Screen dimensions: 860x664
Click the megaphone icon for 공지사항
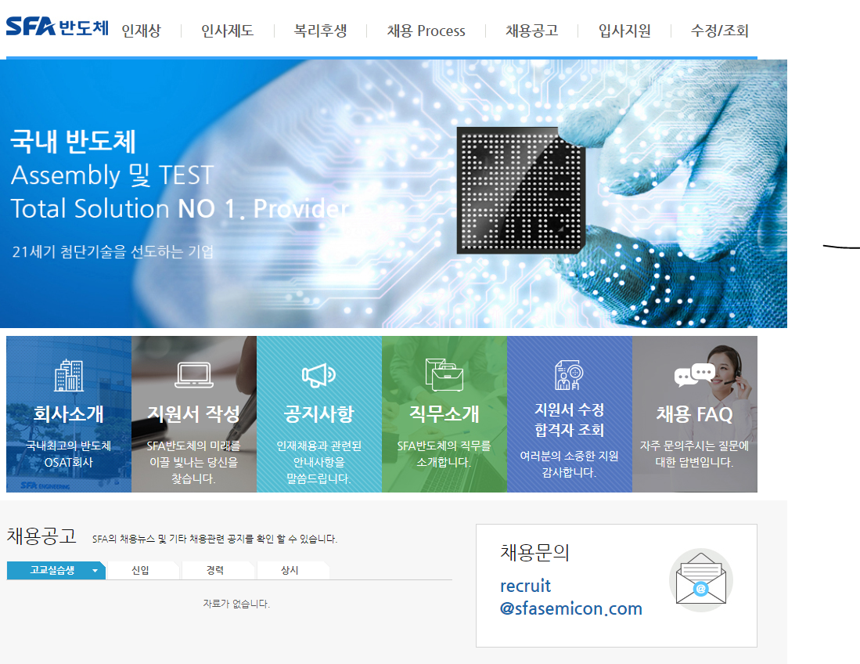(x=318, y=375)
